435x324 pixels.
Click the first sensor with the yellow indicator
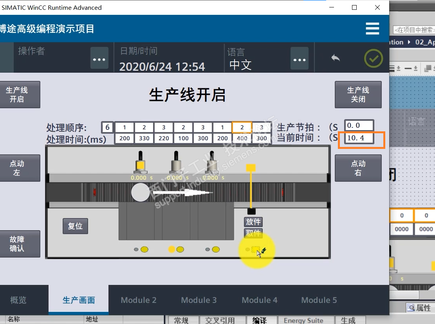click(141, 162)
